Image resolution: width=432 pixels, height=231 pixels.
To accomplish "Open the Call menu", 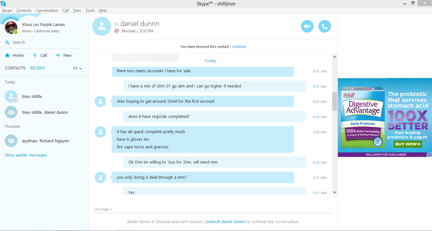I will pos(66,10).
